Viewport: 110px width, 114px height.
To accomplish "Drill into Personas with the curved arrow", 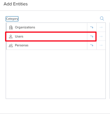I will 92,45.
